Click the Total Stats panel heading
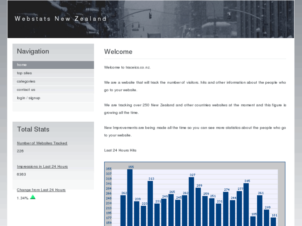Viewport: 302px width, 226px height. 33,129
